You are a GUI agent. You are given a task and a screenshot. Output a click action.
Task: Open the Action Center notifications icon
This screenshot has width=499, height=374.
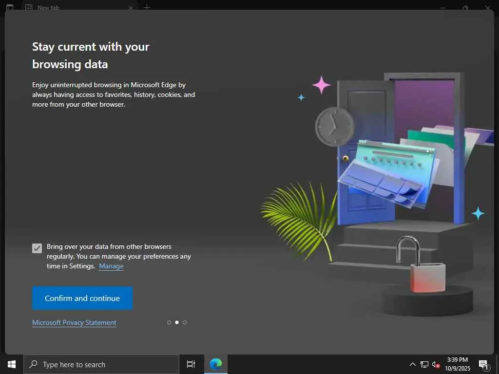tap(483, 364)
